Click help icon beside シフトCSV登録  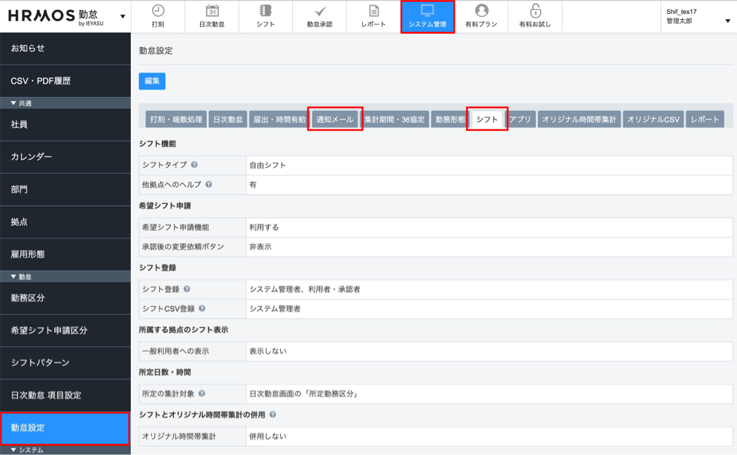(x=202, y=308)
